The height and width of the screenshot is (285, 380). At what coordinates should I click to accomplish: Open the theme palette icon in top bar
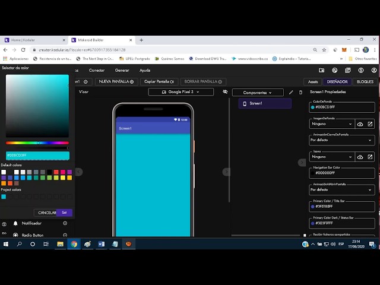tap(334, 70)
